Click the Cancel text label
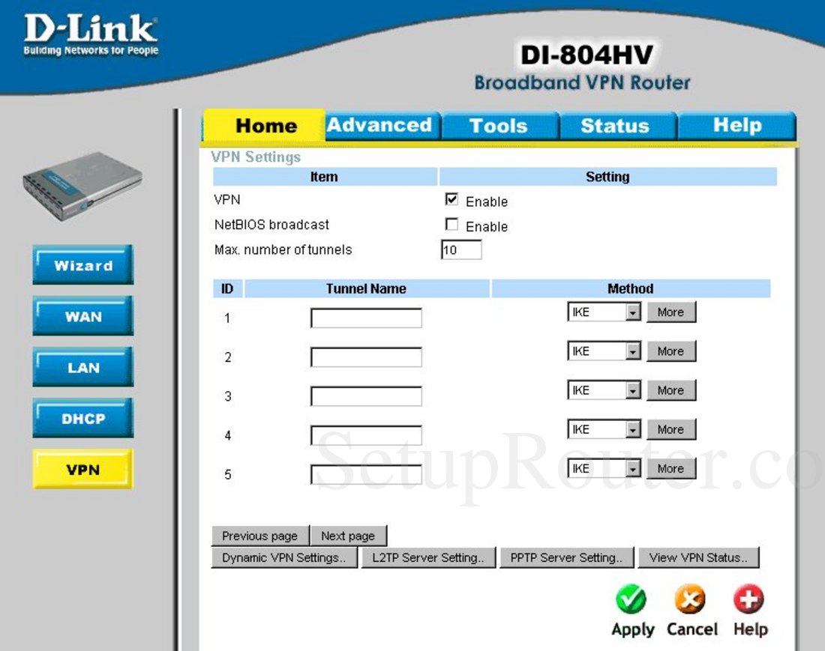Screen dimensions: 825x651 692,629
